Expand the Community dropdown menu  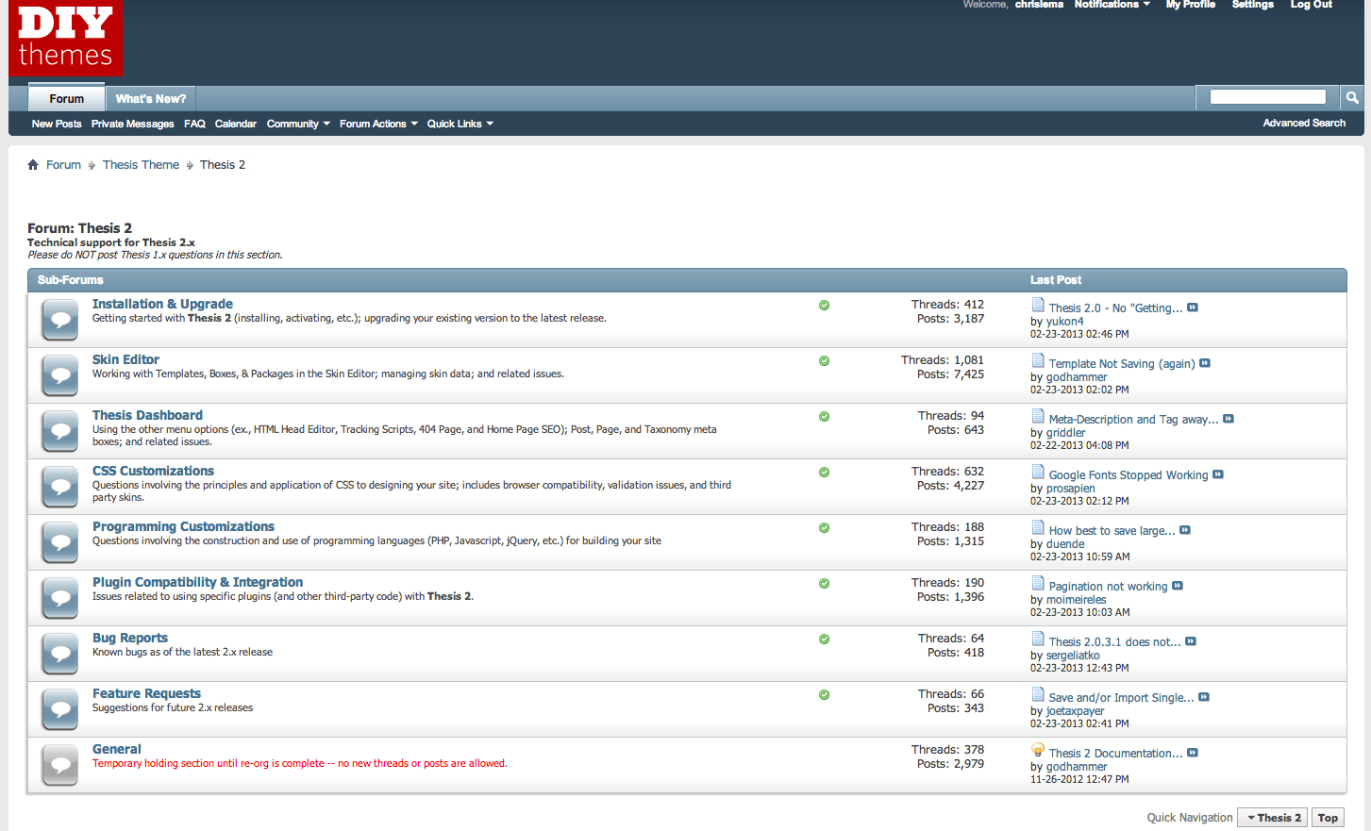(x=298, y=124)
